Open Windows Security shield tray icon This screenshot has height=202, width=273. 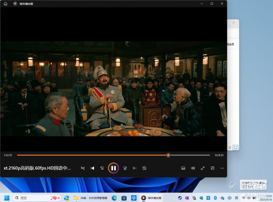coord(201,198)
